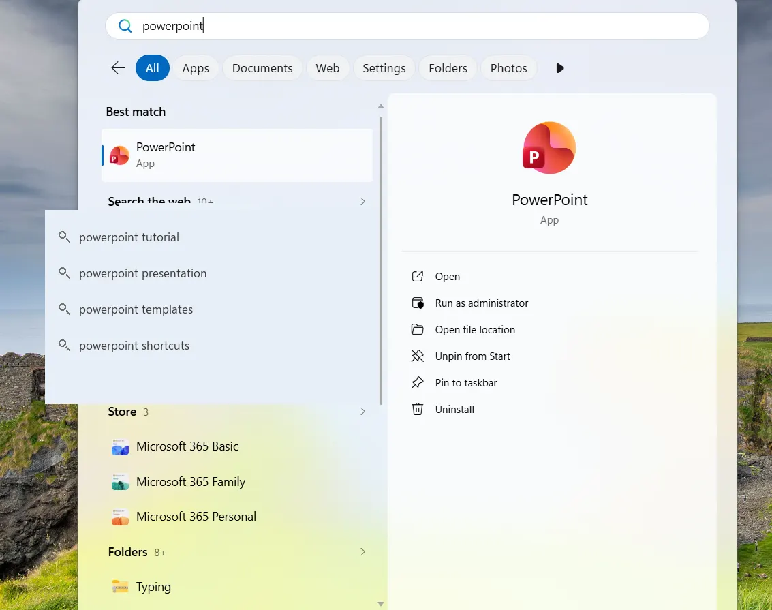
Task: Click large PowerPoint logo in preview pane
Action: (x=549, y=148)
